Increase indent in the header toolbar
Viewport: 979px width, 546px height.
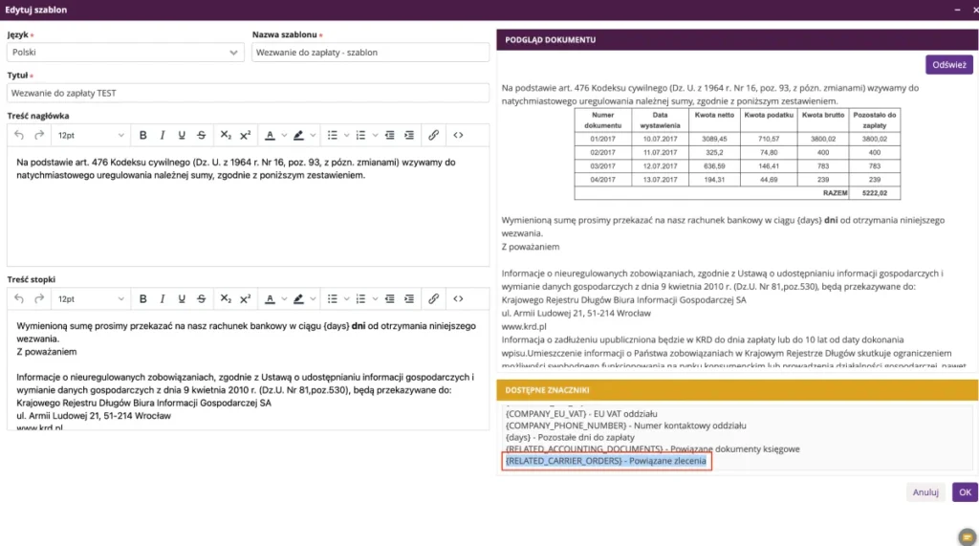409,135
